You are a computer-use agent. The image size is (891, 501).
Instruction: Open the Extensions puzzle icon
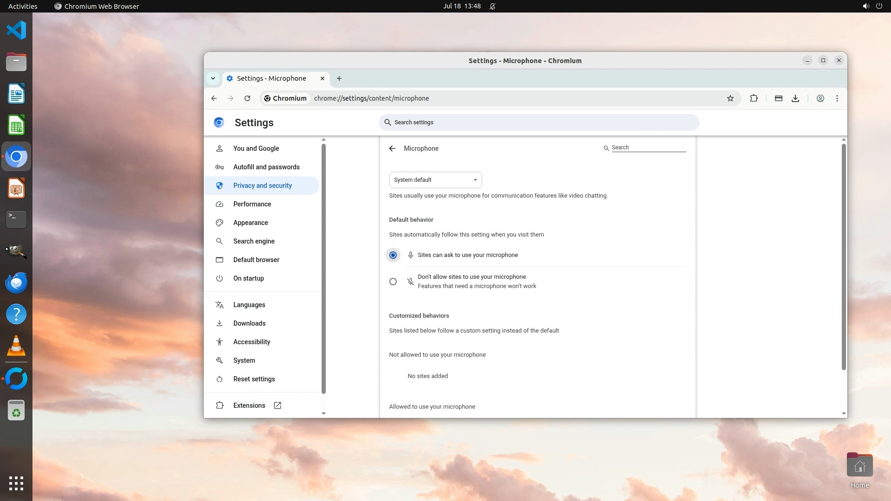(x=754, y=98)
